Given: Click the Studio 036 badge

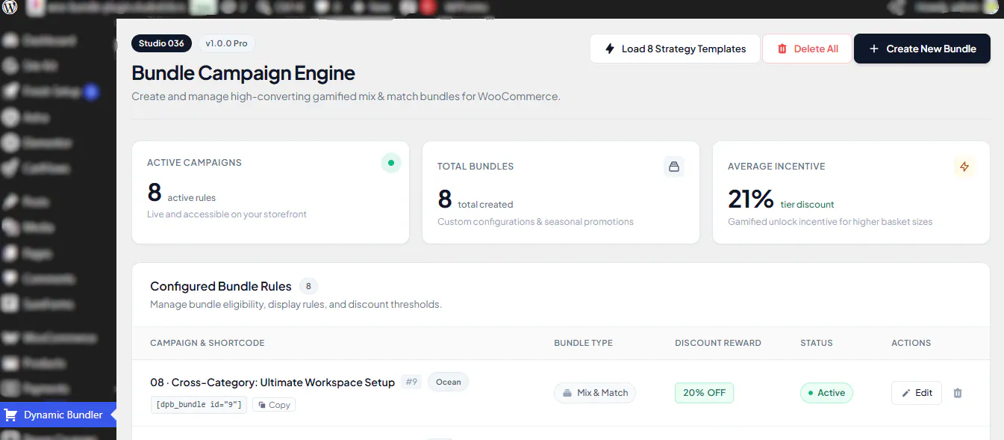Looking at the screenshot, I should (161, 43).
